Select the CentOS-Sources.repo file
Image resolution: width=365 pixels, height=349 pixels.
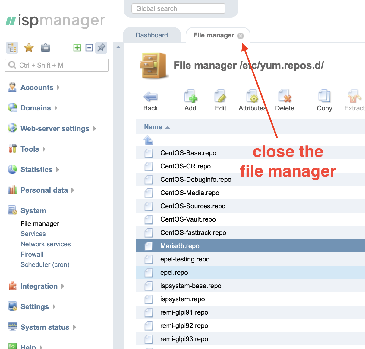[x=250, y=206]
